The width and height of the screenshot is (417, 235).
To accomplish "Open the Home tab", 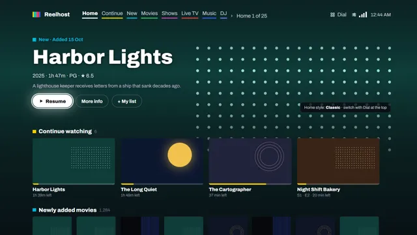I will click(90, 14).
